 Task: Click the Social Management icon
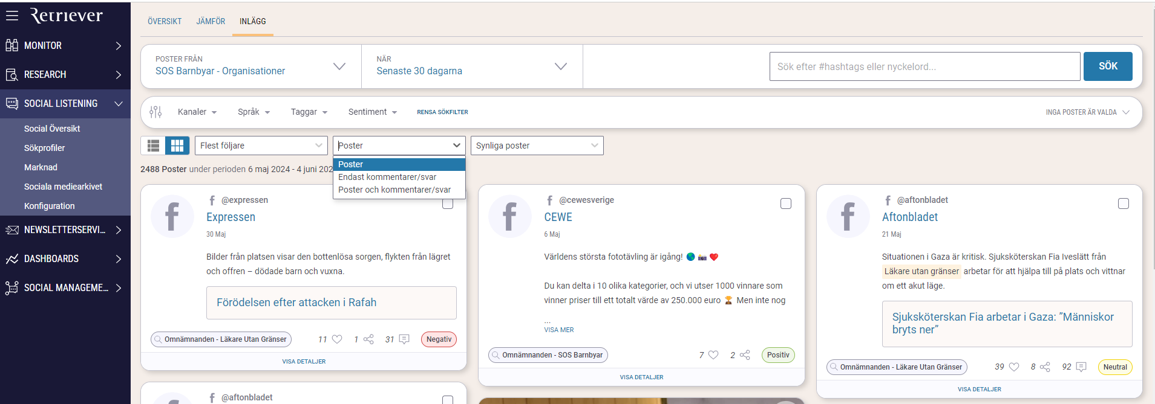11,287
